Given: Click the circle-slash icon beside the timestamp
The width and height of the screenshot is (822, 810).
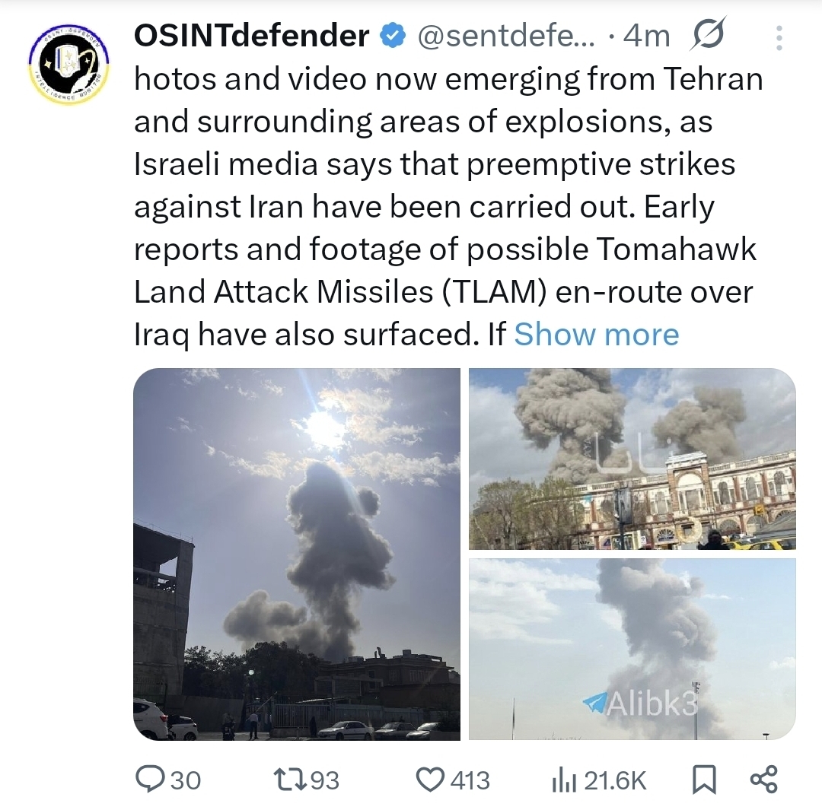Looking at the screenshot, I should click(709, 36).
